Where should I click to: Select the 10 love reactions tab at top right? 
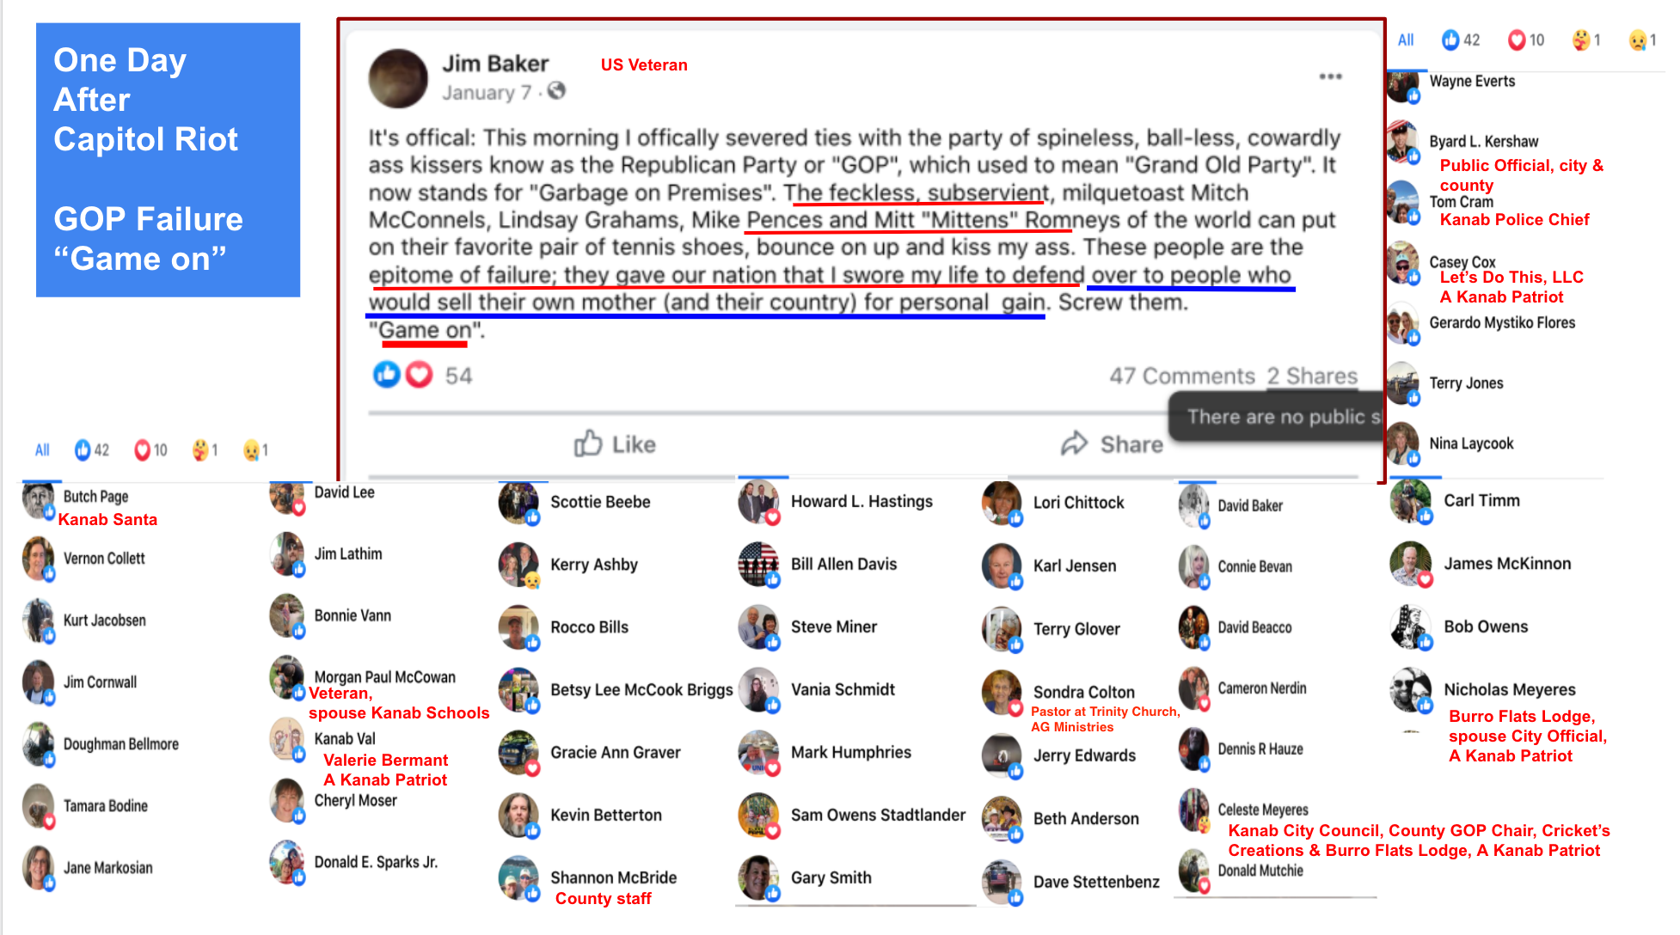[x=1526, y=40]
